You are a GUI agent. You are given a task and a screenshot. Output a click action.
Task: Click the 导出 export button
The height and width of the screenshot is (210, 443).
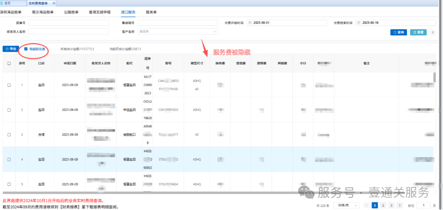click(x=11, y=49)
